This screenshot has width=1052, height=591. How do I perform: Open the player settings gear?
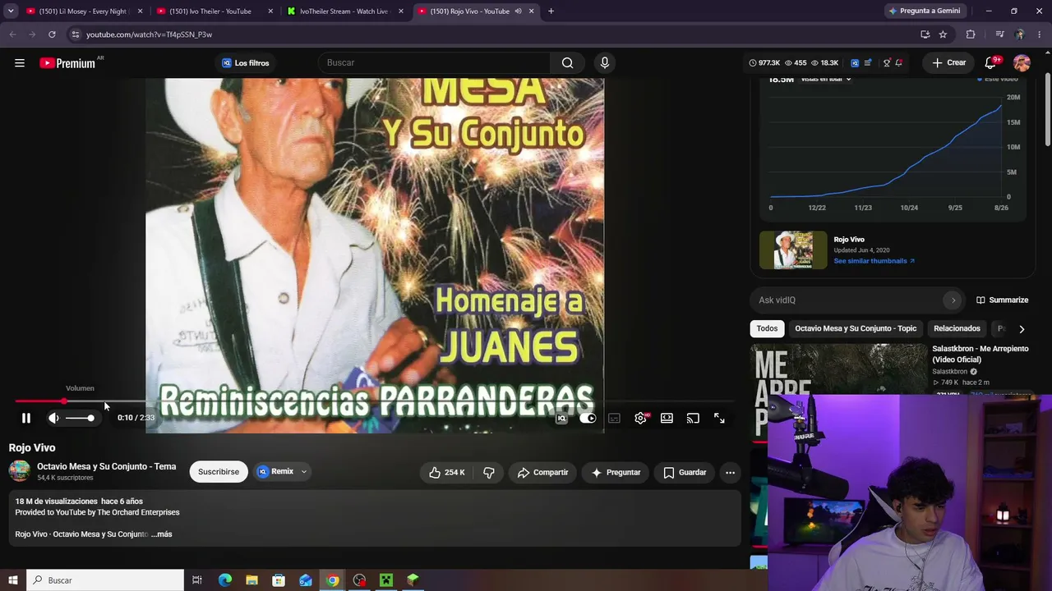coord(641,418)
